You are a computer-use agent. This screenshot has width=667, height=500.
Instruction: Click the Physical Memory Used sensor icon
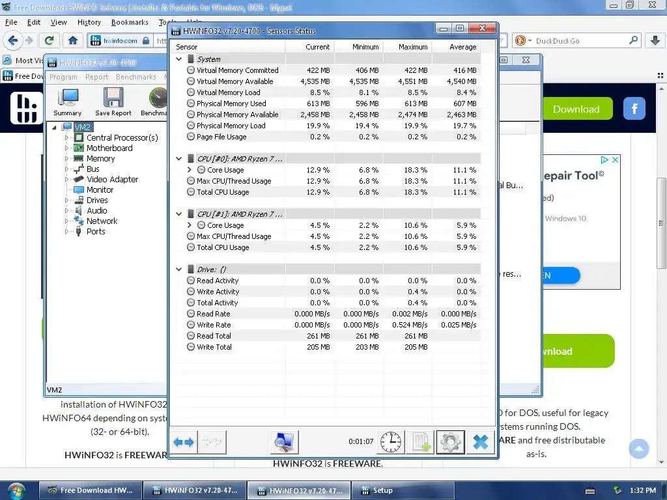tap(191, 104)
